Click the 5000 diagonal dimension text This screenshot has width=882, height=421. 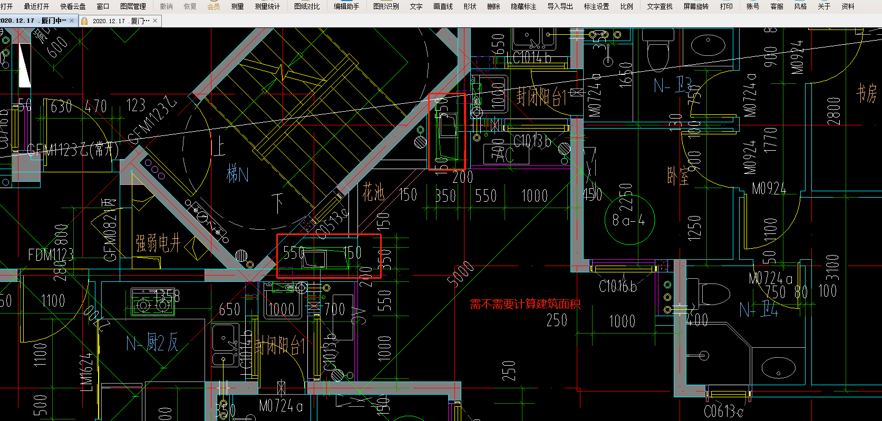point(461,273)
